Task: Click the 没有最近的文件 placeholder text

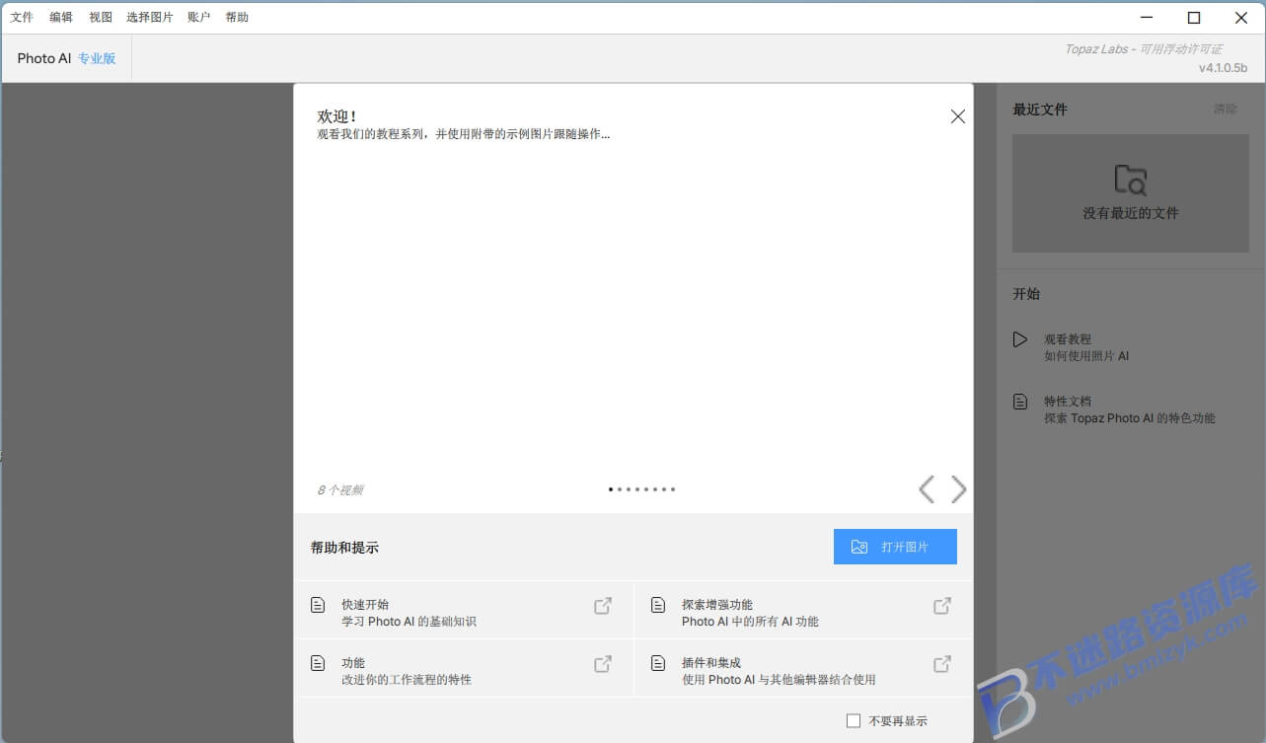Action: click(x=1131, y=213)
